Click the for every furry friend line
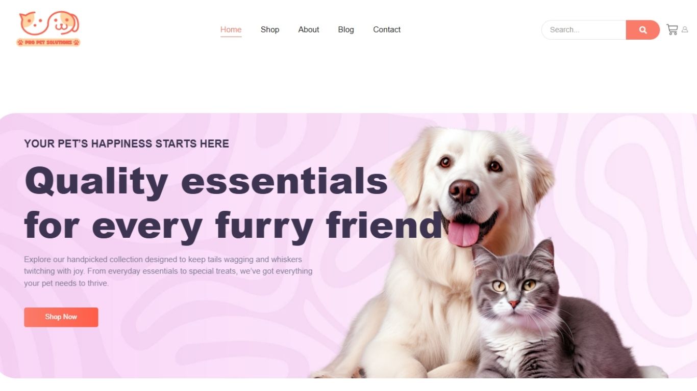697x391 pixels. click(x=233, y=225)
